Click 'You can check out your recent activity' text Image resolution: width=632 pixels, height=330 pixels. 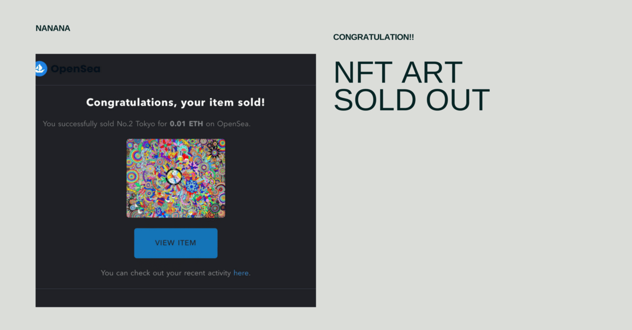(x=166, y=273)
